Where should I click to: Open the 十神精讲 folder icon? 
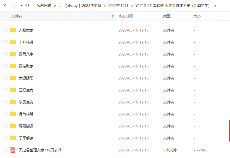tap(13, 42)
